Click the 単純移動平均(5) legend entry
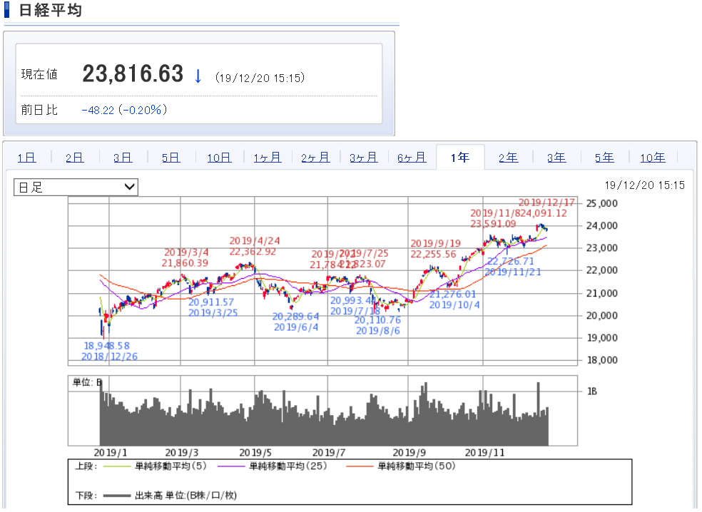Screen dimensions: 702x512 click(x=155, y=466)
